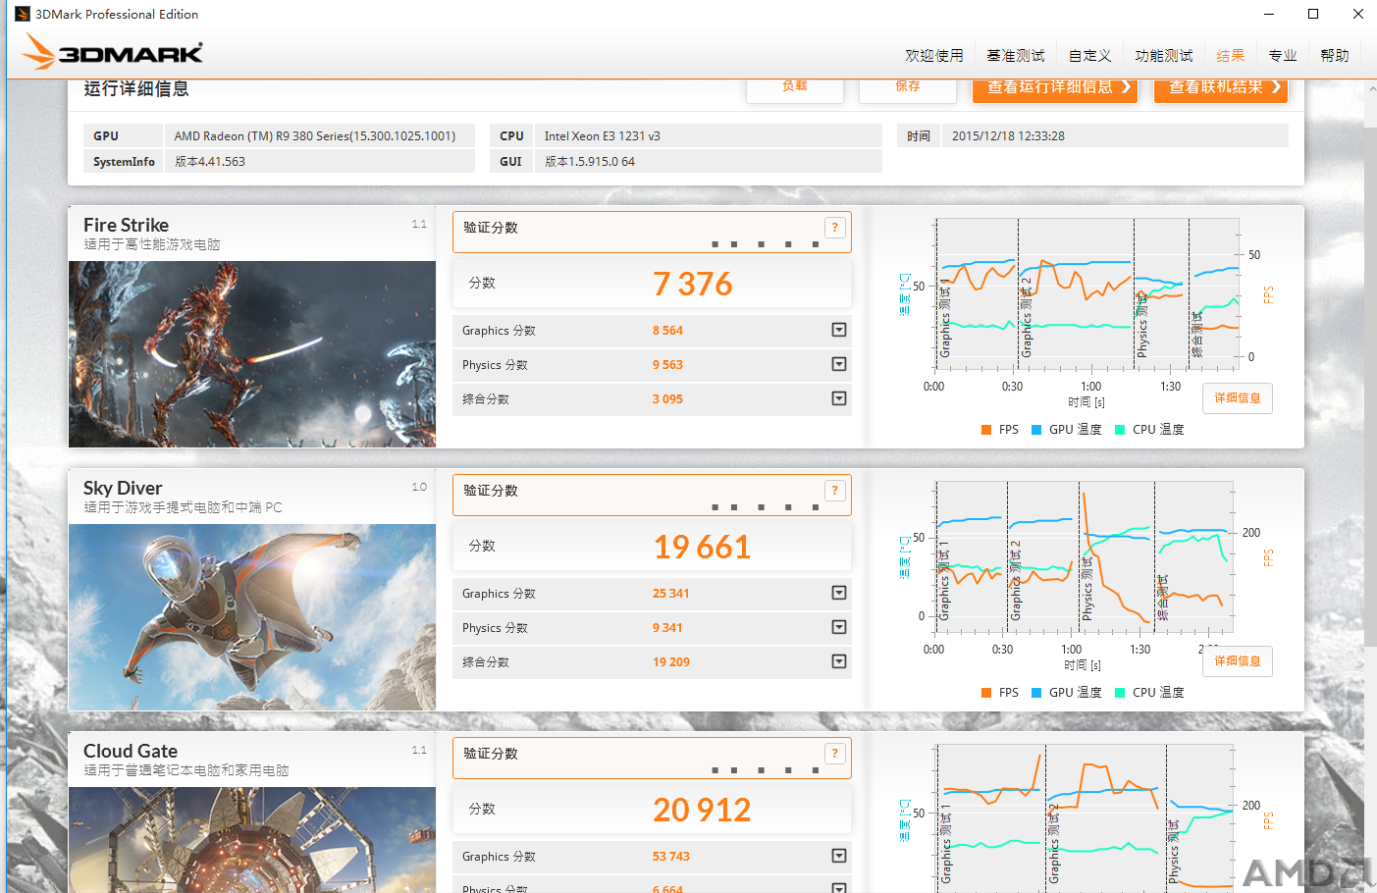
Task: Click the Sky Diver thumbnail image
Action: click(252, 617)
